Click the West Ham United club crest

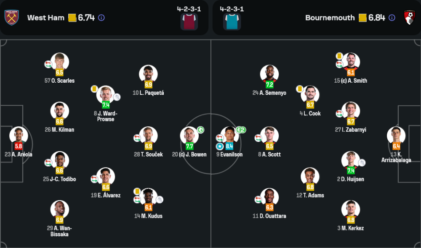pyautogui.click(x=11, y=18)
